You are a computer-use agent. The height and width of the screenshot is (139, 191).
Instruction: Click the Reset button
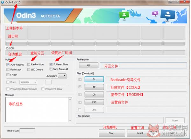(x=140, y=133)
